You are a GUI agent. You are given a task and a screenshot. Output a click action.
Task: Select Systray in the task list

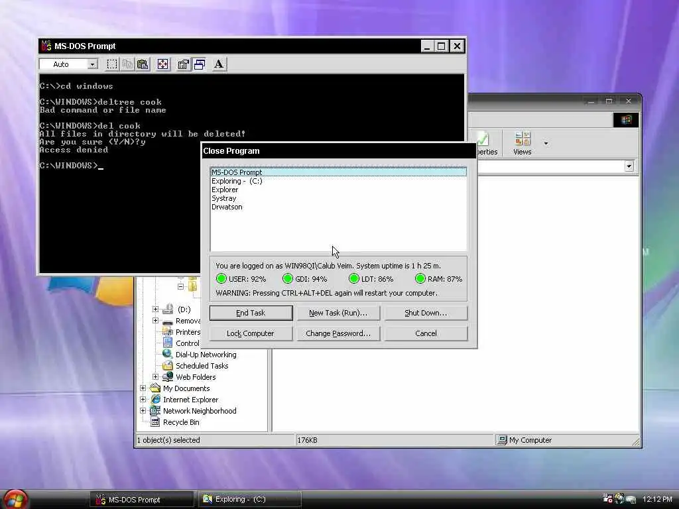click(338, 198)
